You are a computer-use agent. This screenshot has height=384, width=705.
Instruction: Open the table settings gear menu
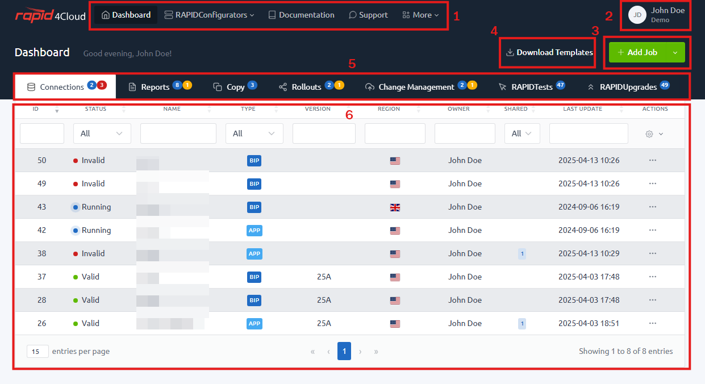[654, 134]
